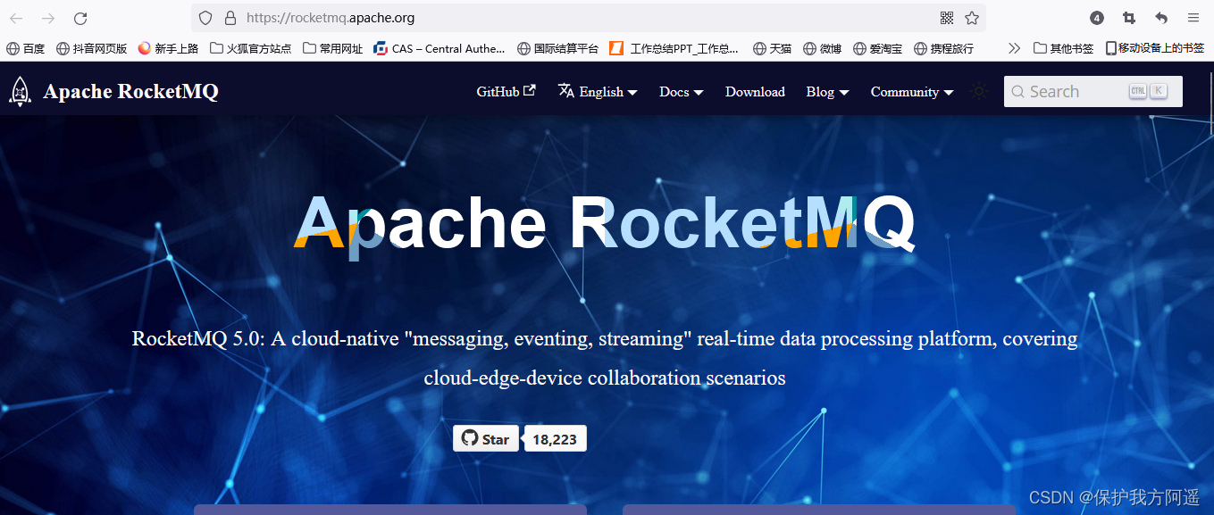
Task: Open the 天猫 bookmark
Action: click(x=773, y=48)
